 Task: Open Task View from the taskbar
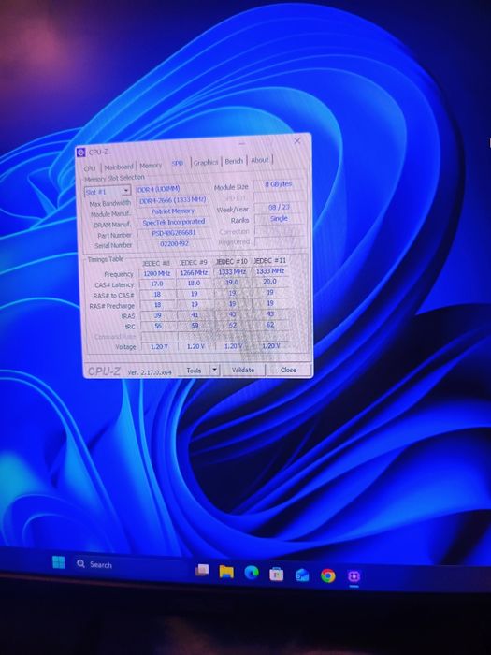(202, 570)
